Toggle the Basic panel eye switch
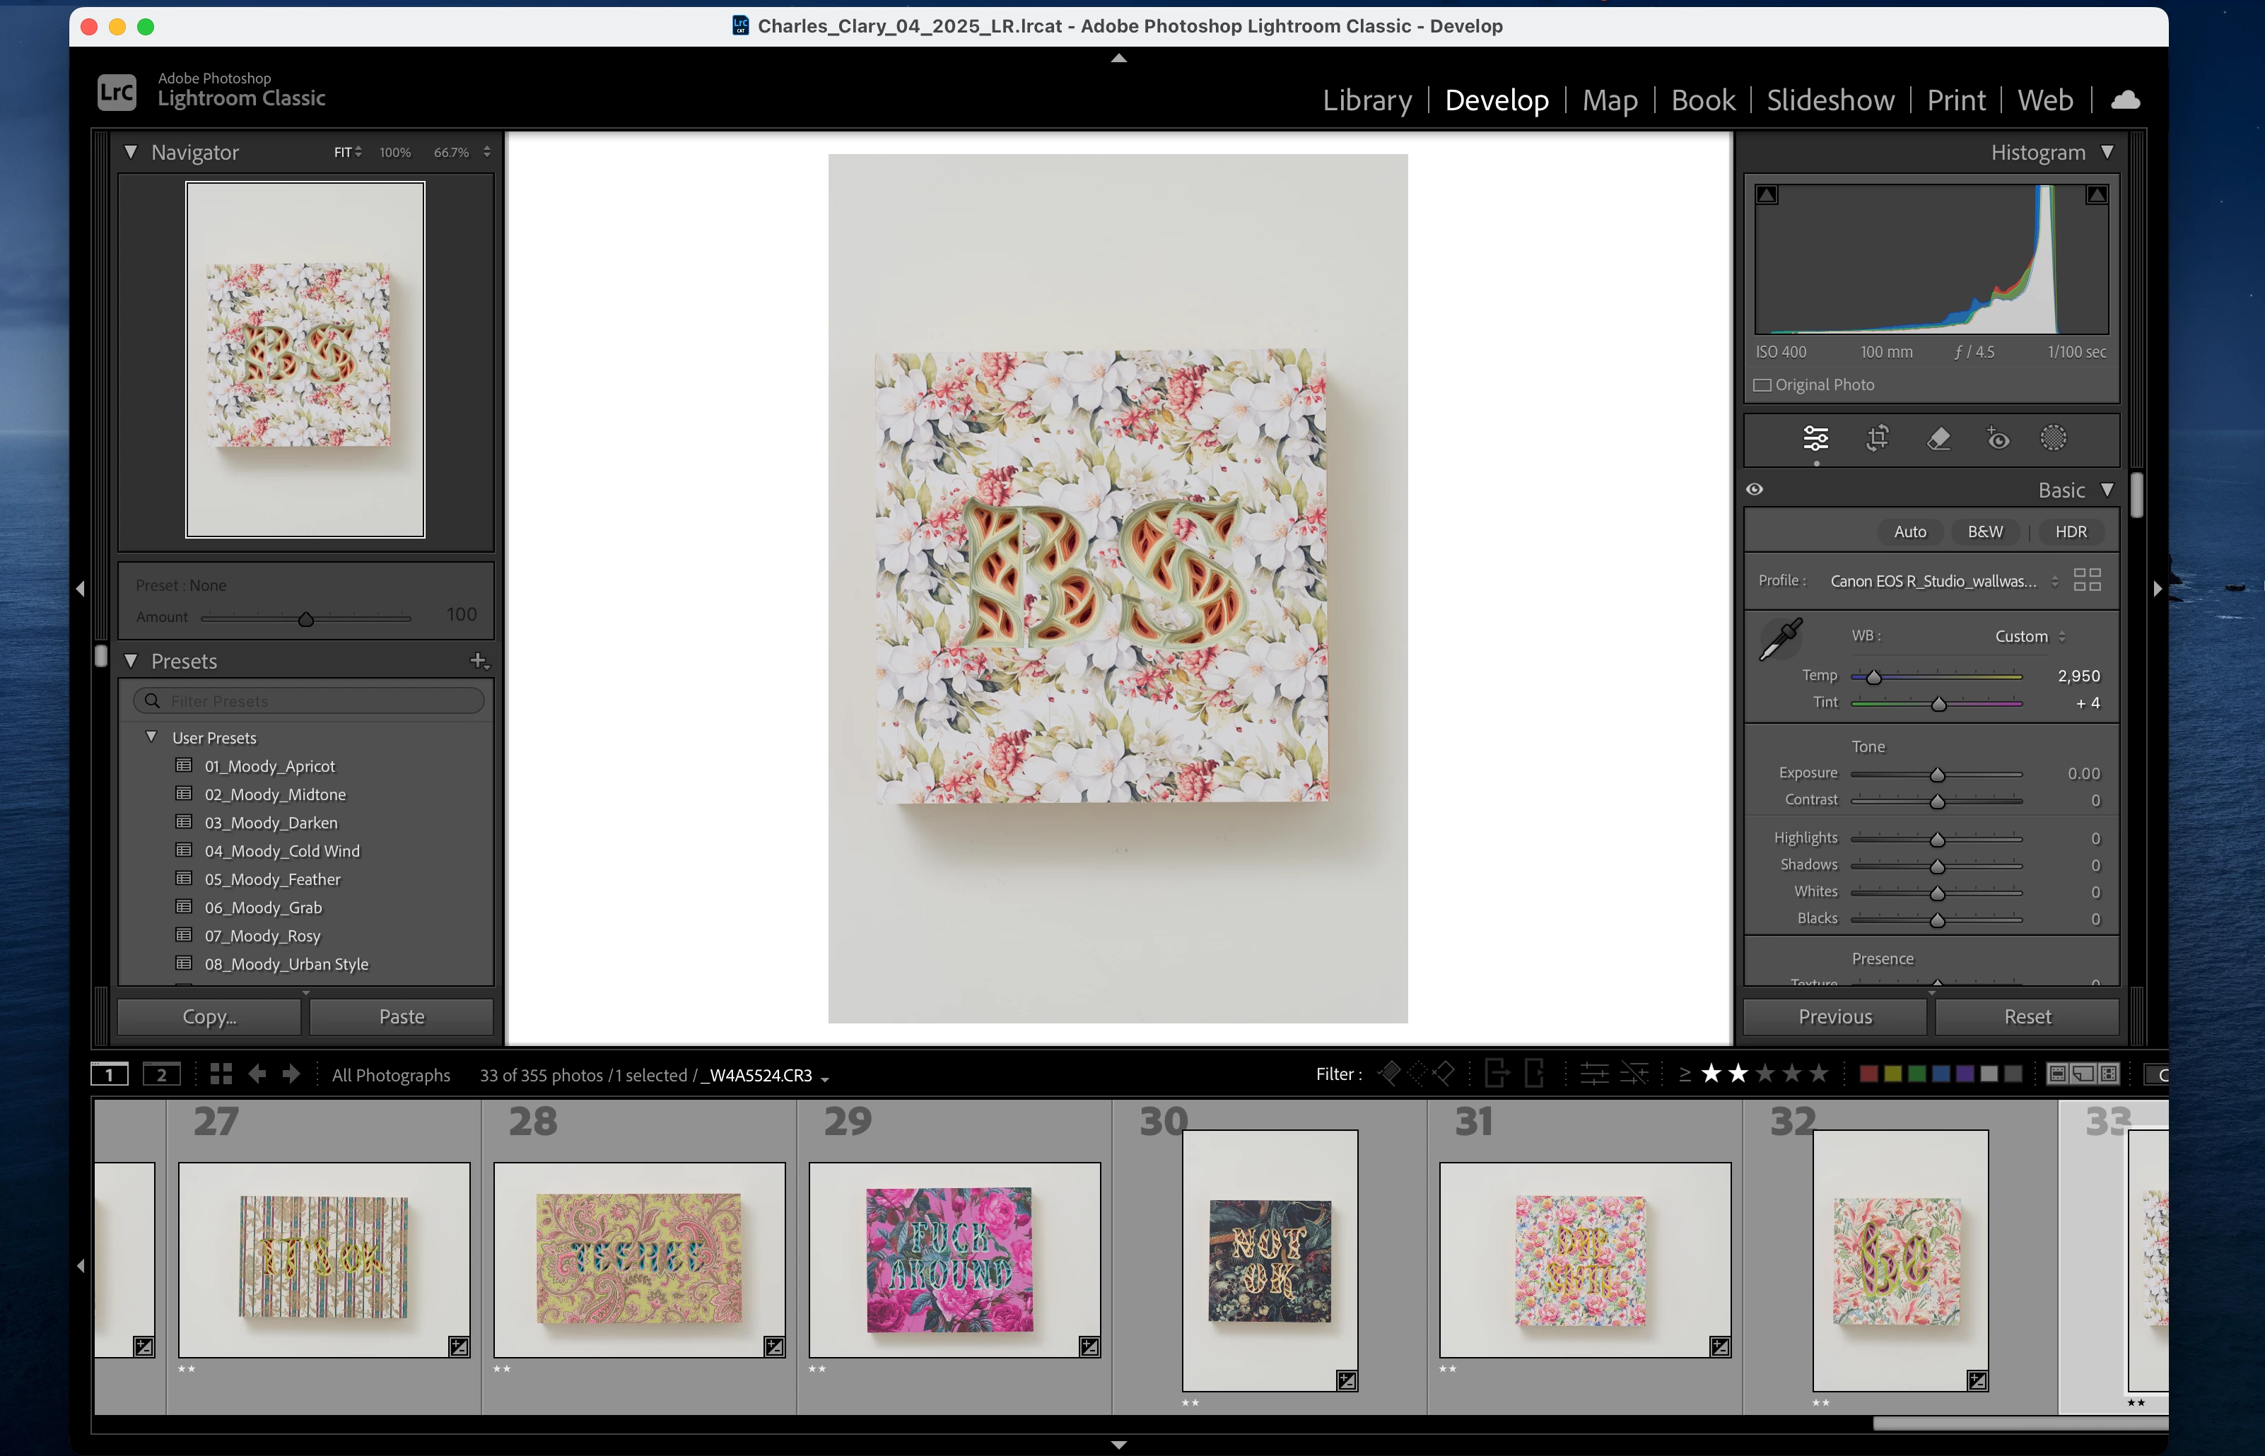 click(x=1755, y=490)
